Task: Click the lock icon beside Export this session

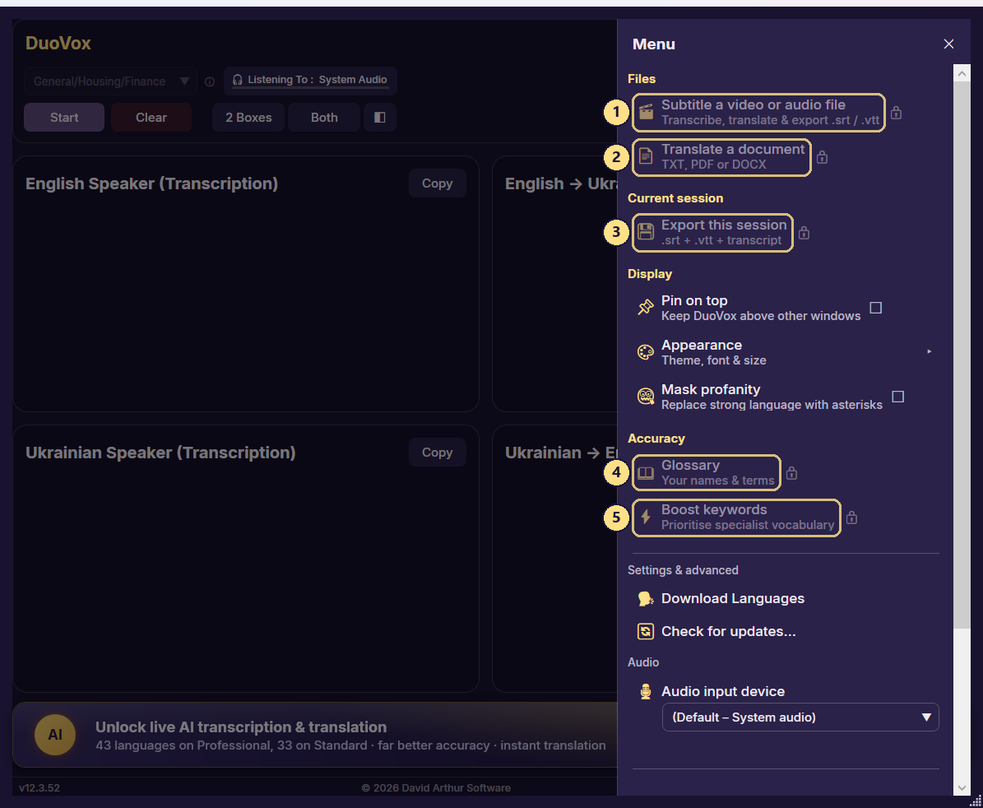Action: point(804,233)
